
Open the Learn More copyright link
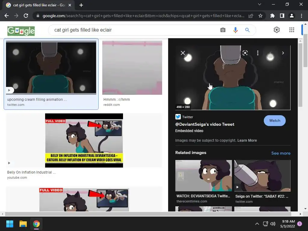pos(247,140)
